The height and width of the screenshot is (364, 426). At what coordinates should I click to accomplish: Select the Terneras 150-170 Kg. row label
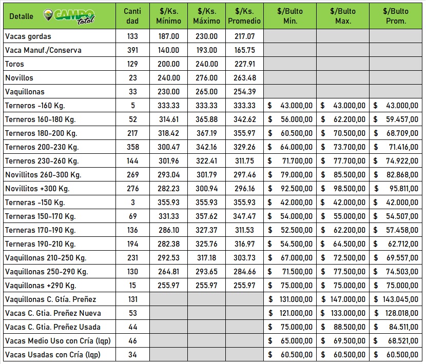pyautogui.click(x=40, y=216)
